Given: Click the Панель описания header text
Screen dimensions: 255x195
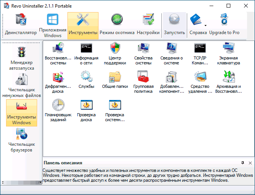Looking at the screenshot, I should point(63,163).
